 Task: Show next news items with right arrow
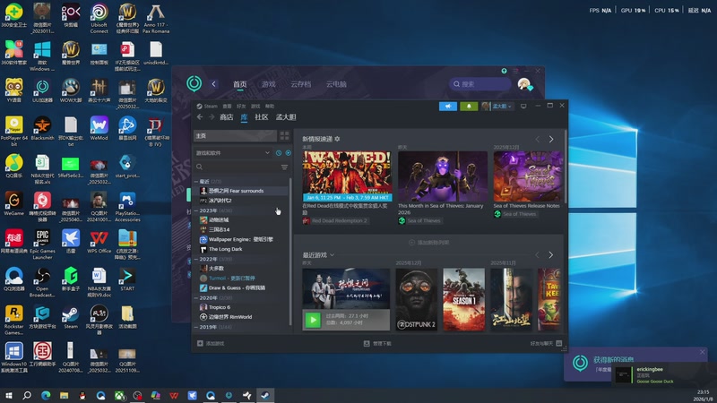(551, 139)
